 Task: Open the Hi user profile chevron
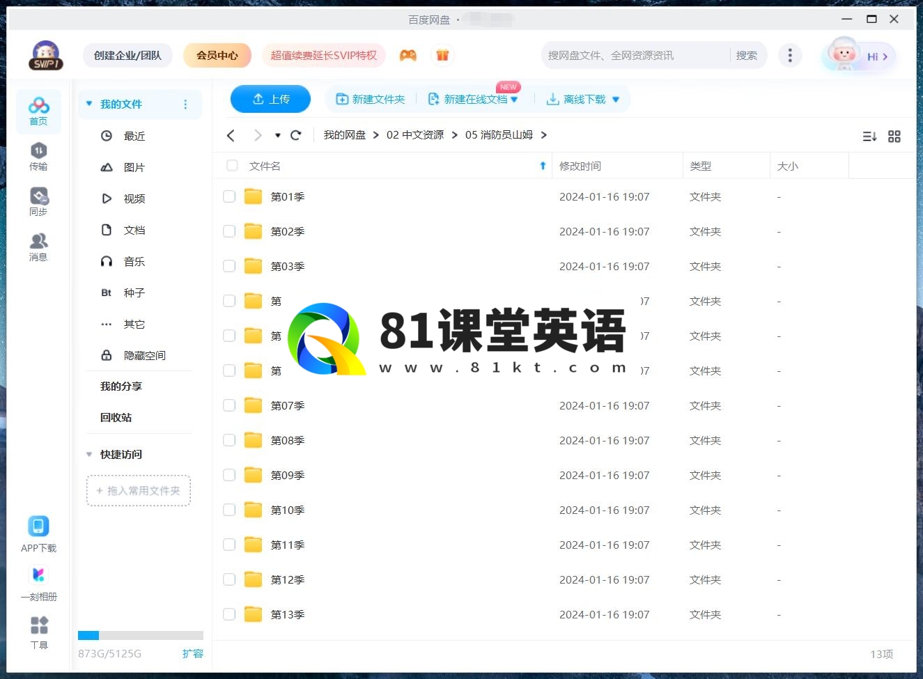885,57
